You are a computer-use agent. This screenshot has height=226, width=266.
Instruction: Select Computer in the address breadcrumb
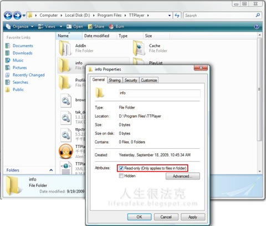click(x=49, y=16)
